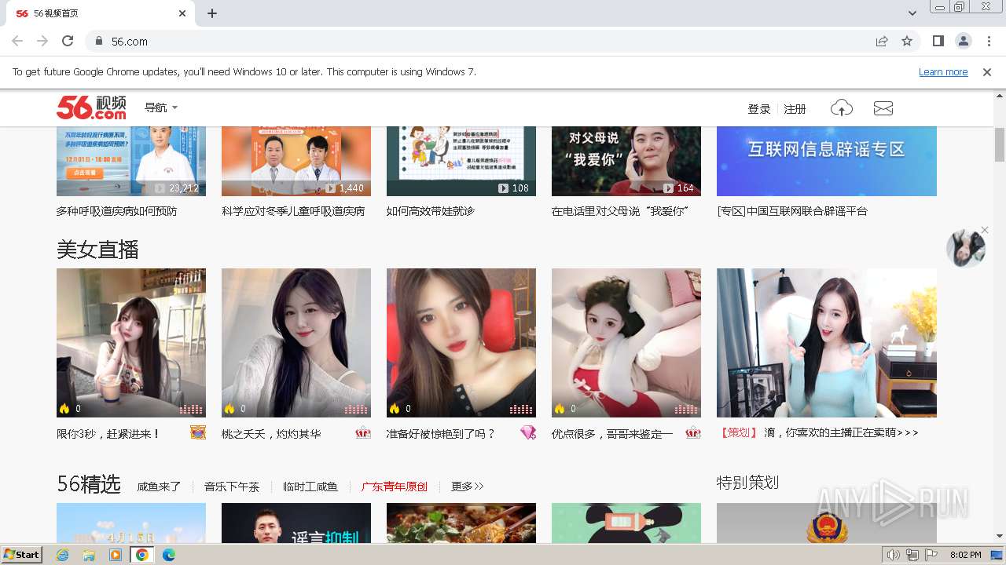Close the 56视频首页 tab
Viewport: 1006px width, 565px height.
[x=182, y=13]
